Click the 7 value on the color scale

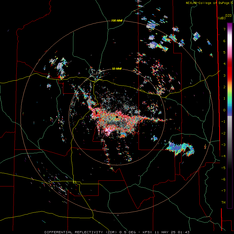(x=224, y=29)
